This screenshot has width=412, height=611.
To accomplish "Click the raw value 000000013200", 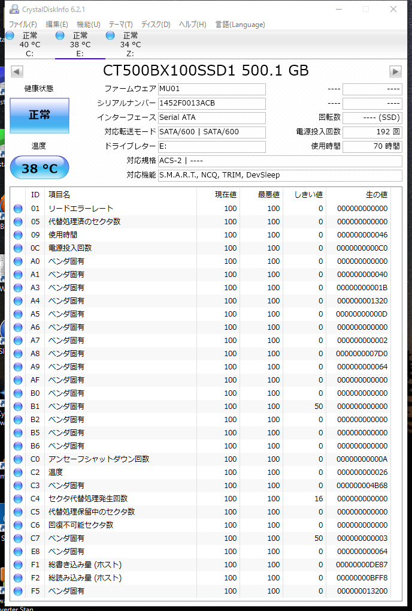I will (x=362, y=591).
